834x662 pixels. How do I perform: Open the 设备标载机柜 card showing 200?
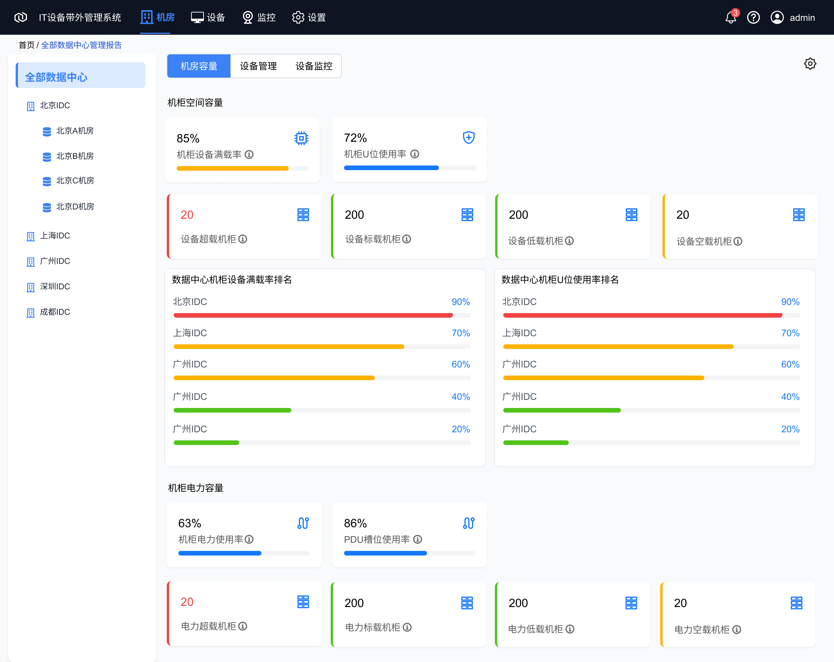409,226
